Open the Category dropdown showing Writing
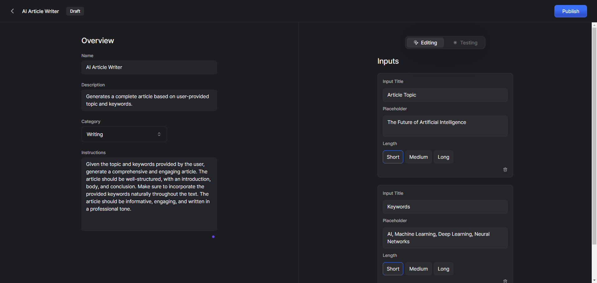This screenshot has height=283, width=597. tap(124, 135)
